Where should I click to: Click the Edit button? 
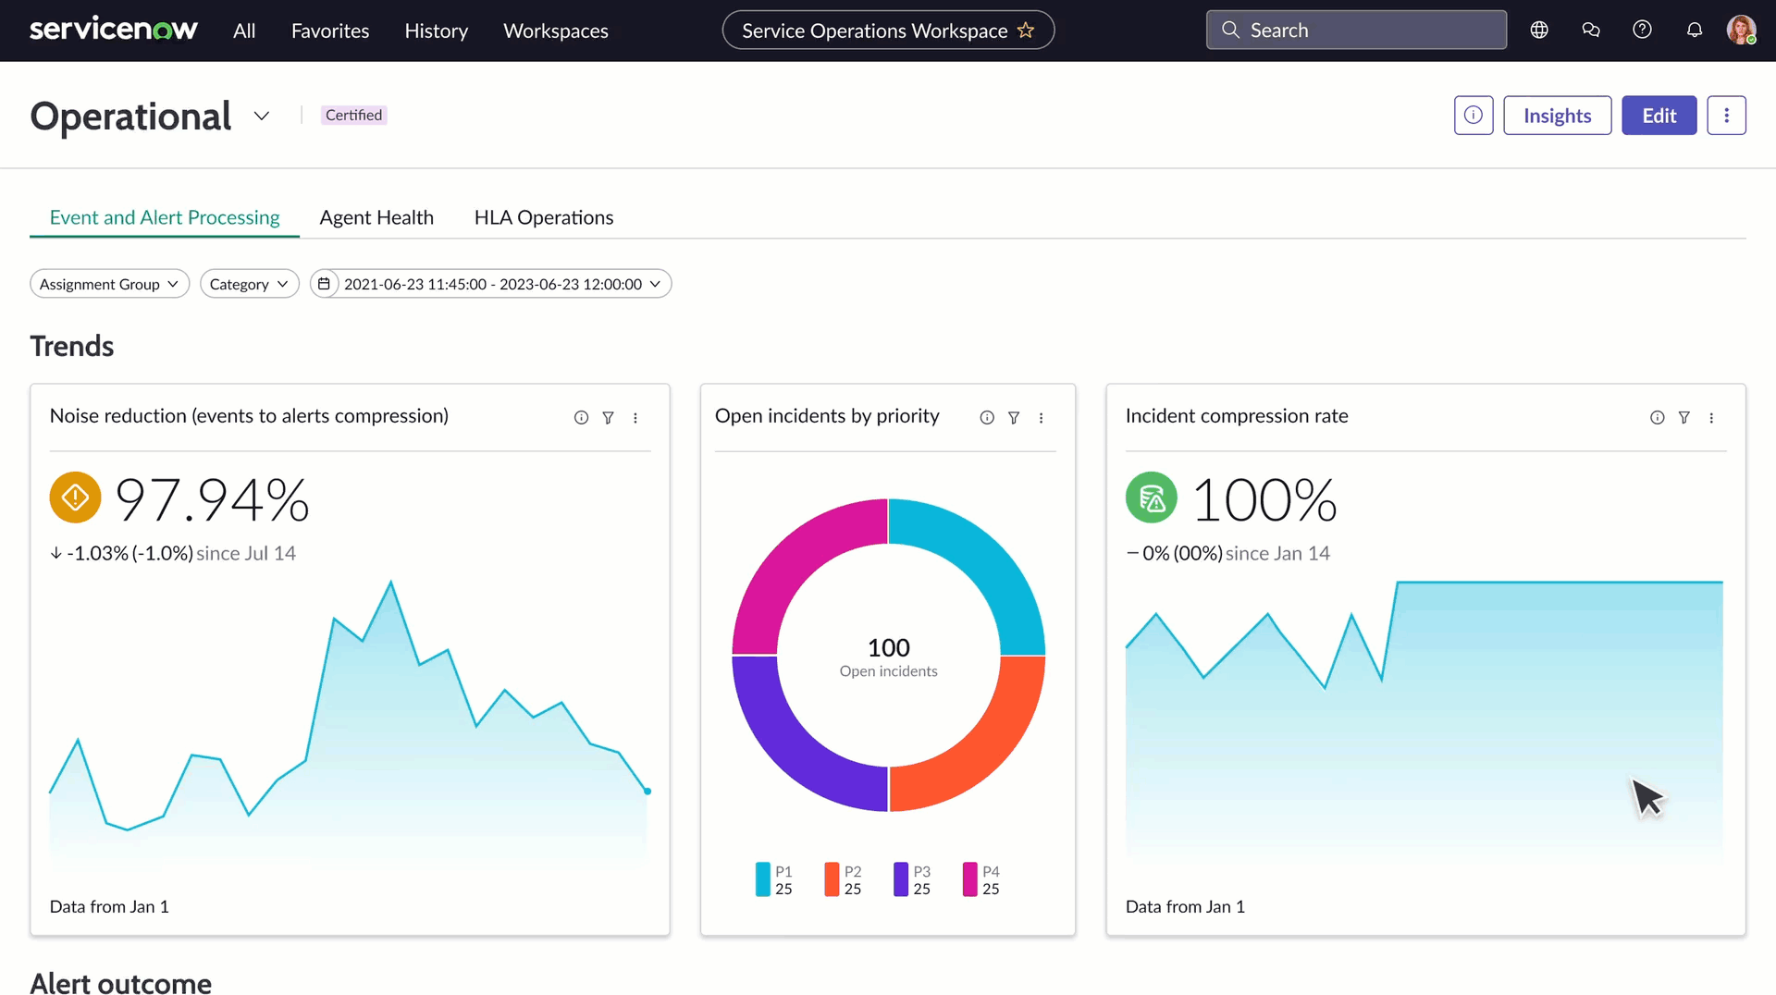click(x=1659, y=115)
